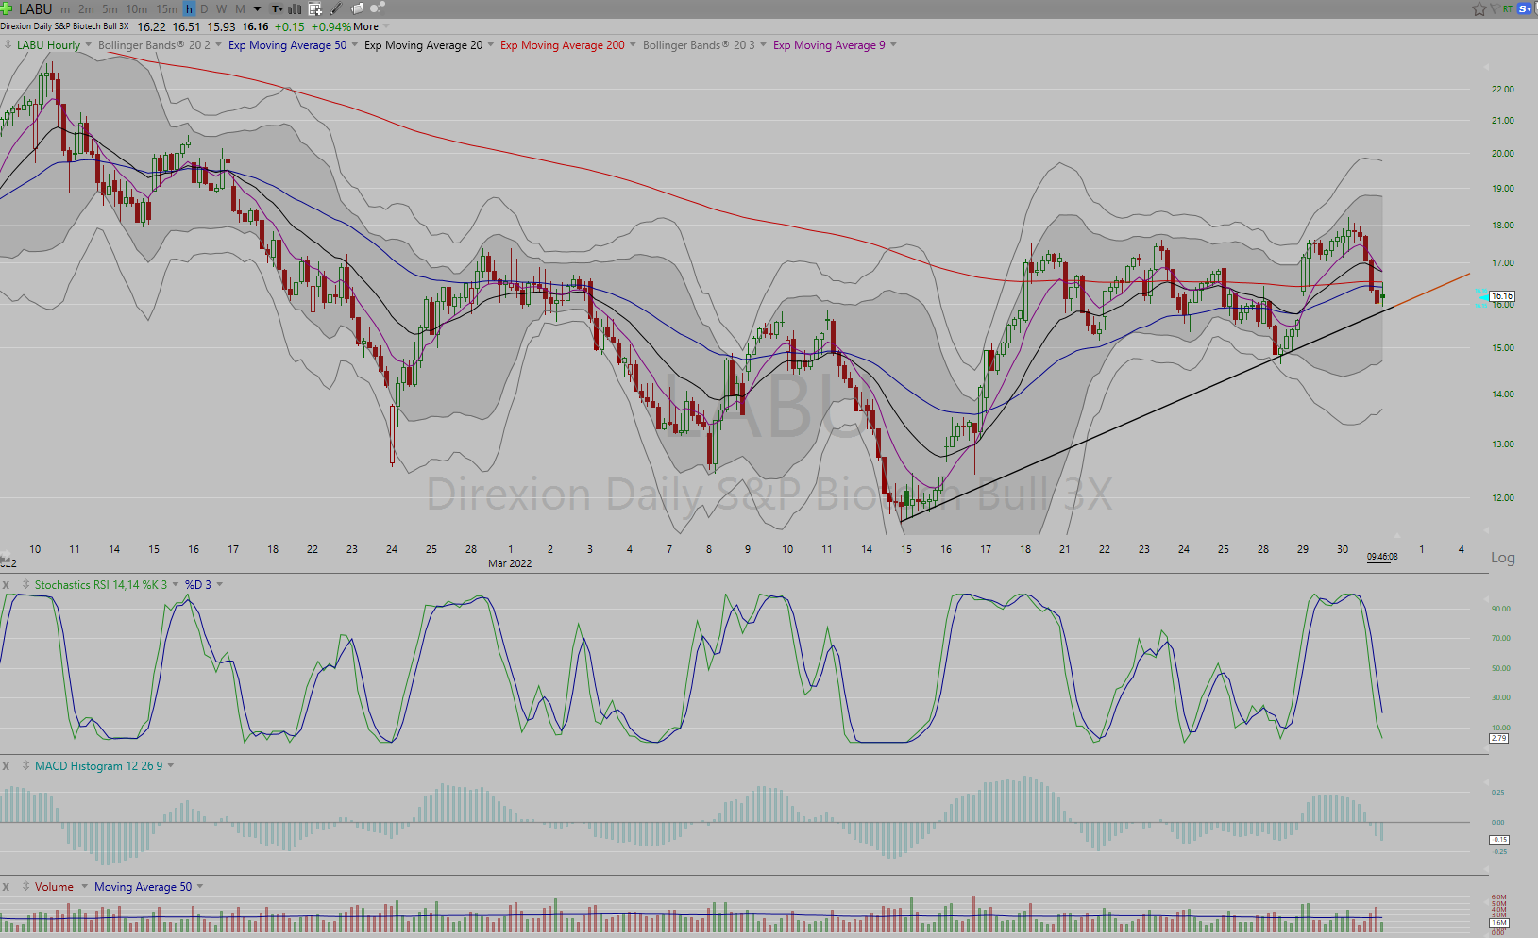Open the LABU Hourly dropdown arrow
Viewport: 1538px width, 938px height.
pyautogui.click(x=89, y=44)
